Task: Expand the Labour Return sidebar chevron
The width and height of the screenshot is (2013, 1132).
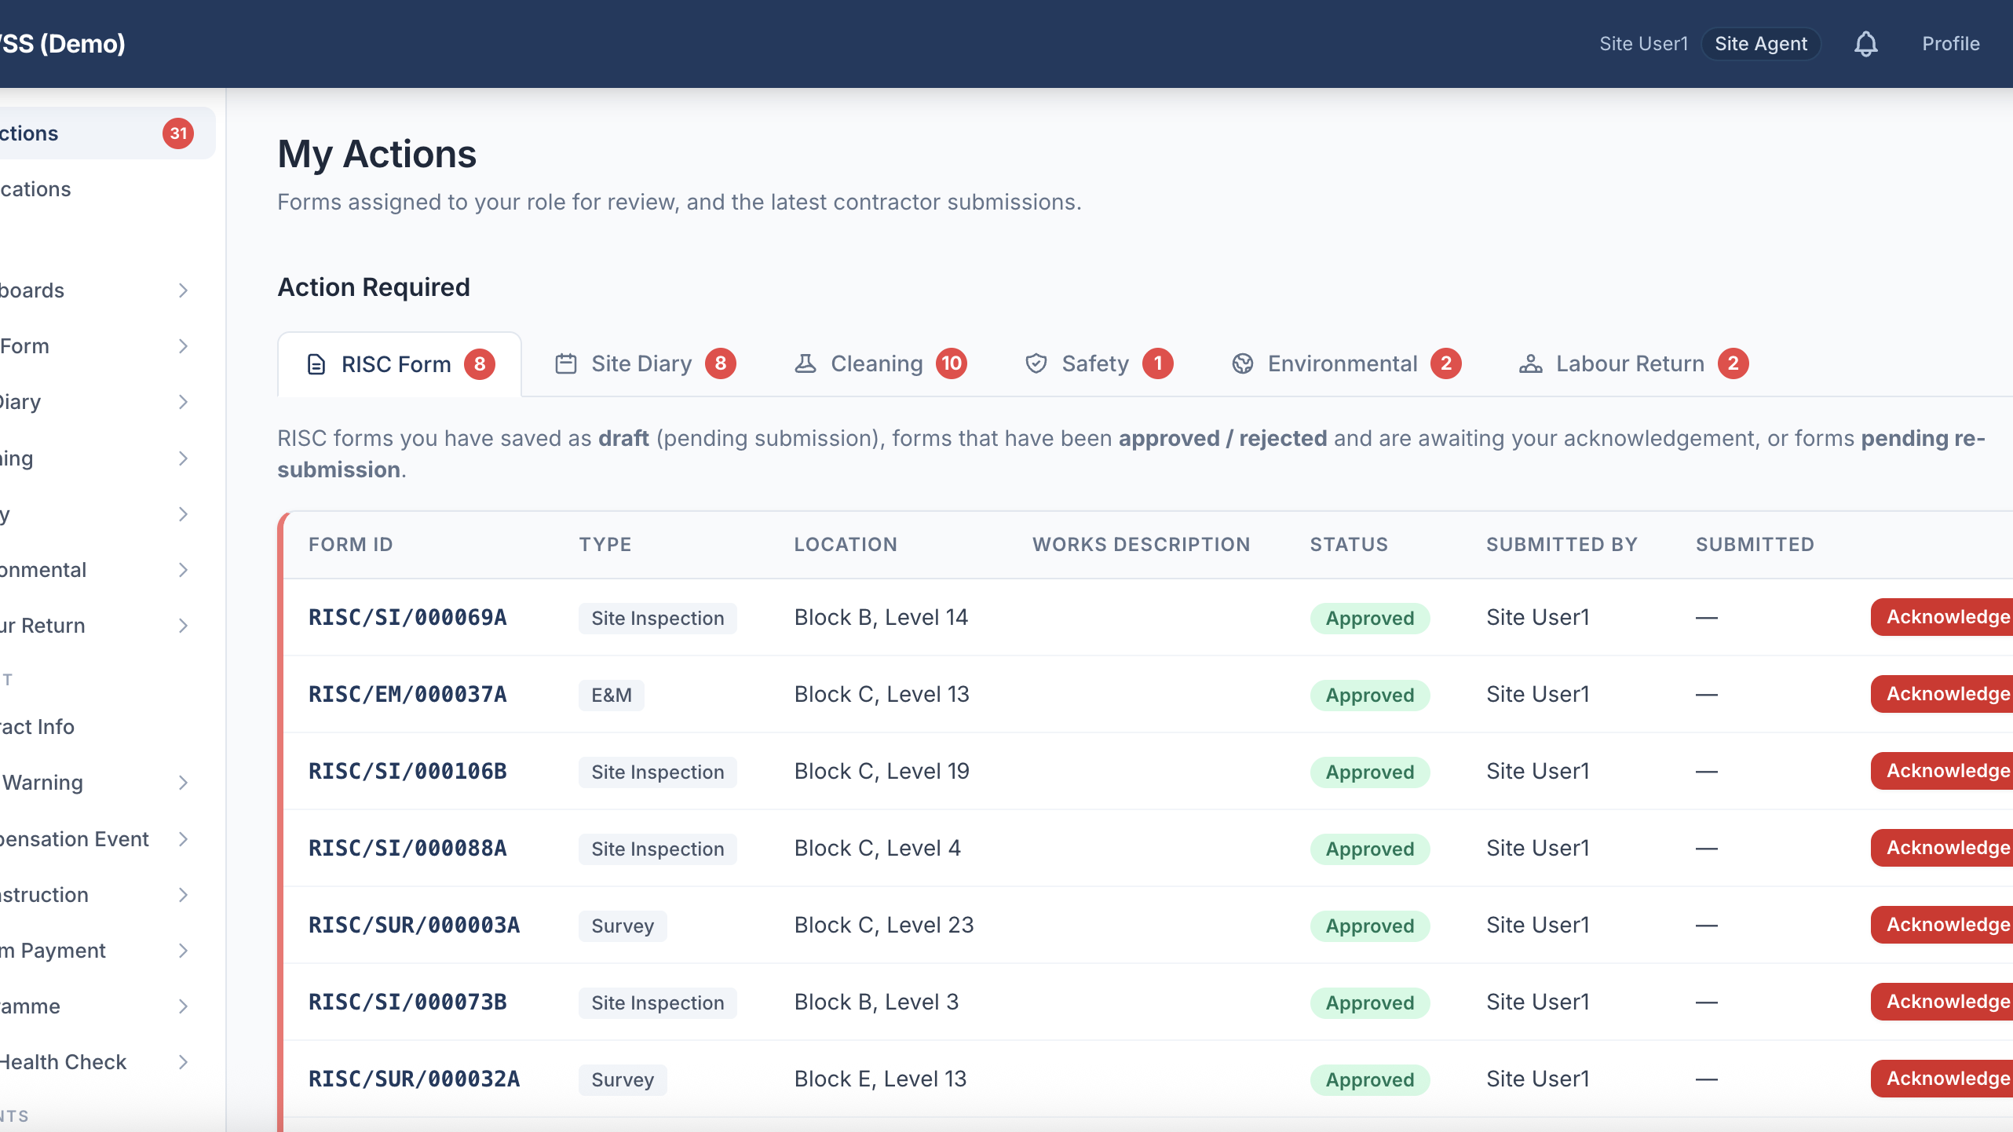Action: [183, 626]
